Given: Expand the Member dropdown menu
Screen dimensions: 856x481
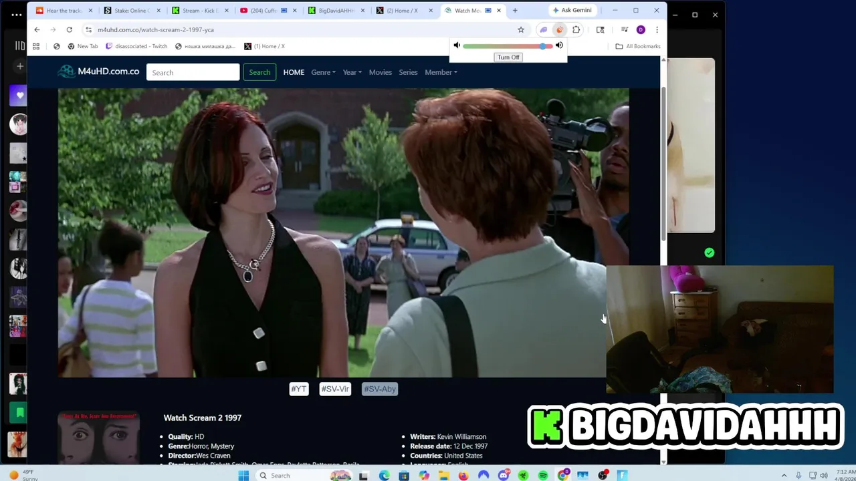Looking at the screenshot, I should pyautogui.click(x=441, y=72).
